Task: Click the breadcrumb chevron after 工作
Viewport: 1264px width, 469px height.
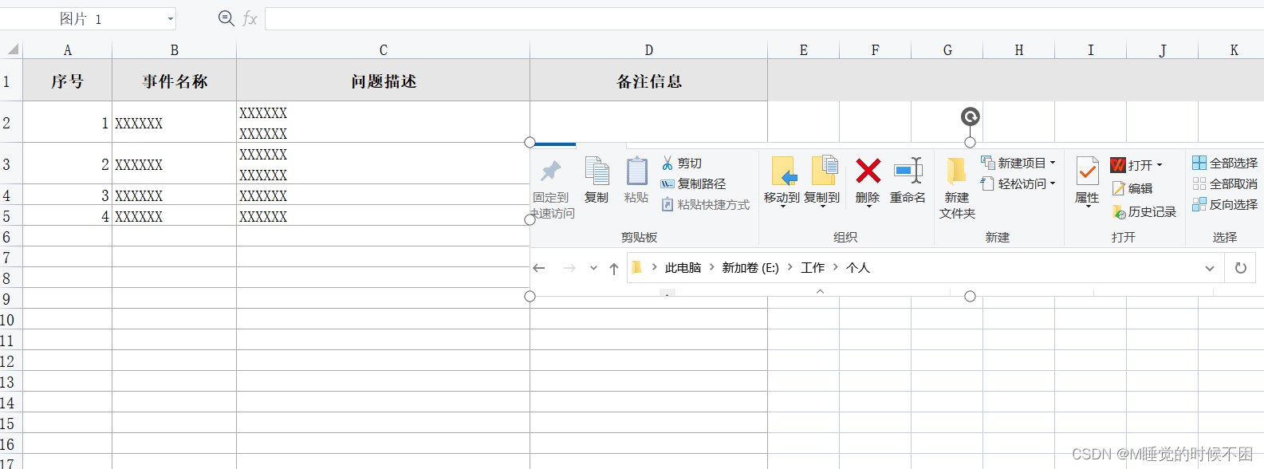Action: point(836,267)
